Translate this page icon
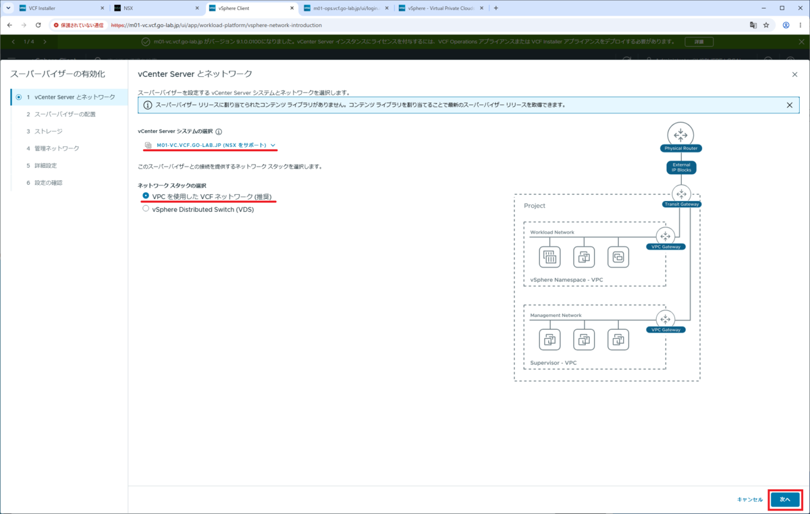The image size is (810, 514). coord(753,25)
